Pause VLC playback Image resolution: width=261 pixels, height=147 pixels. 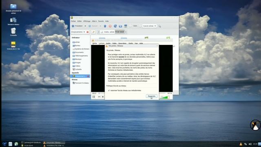click(x=94, y=97)
